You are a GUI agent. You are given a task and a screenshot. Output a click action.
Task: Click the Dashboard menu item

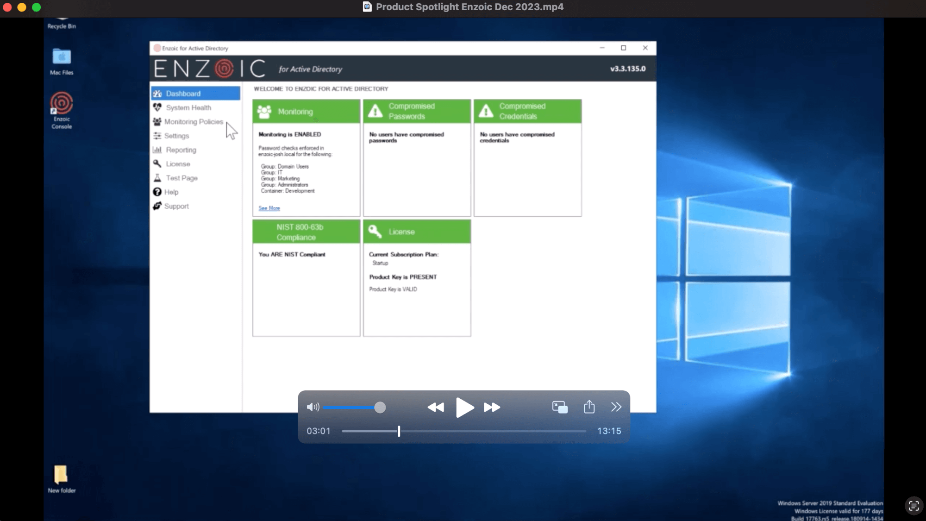pyautogui.click(x=183, y=94)
